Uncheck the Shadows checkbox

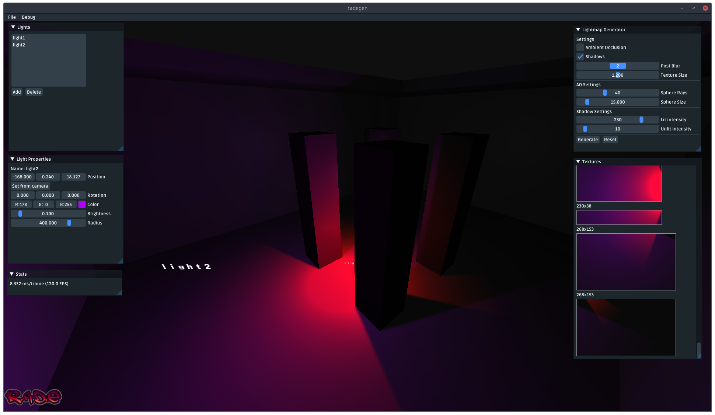[x=580, y=57]
